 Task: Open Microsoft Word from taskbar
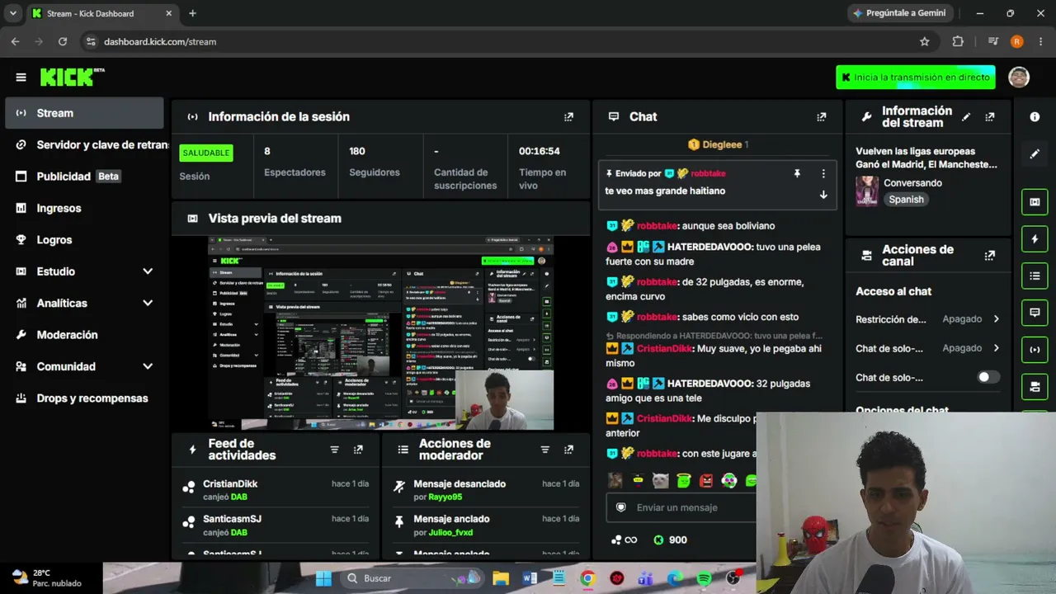530,578
